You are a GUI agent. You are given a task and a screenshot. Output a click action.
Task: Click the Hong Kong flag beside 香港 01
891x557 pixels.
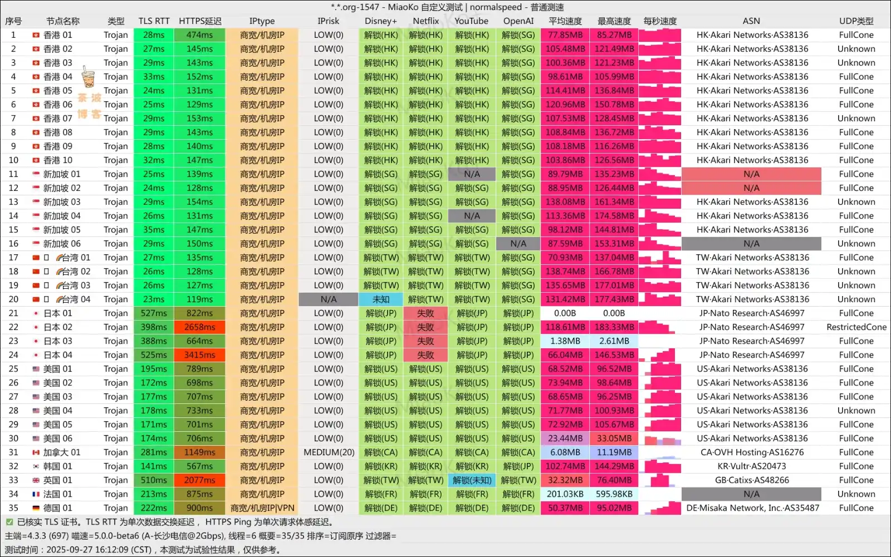(x=36, y=35)
